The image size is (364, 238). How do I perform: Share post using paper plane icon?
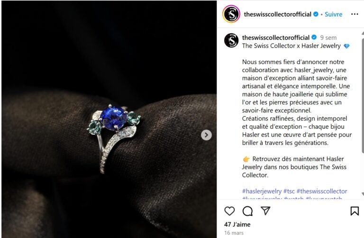tap(265, 211)
